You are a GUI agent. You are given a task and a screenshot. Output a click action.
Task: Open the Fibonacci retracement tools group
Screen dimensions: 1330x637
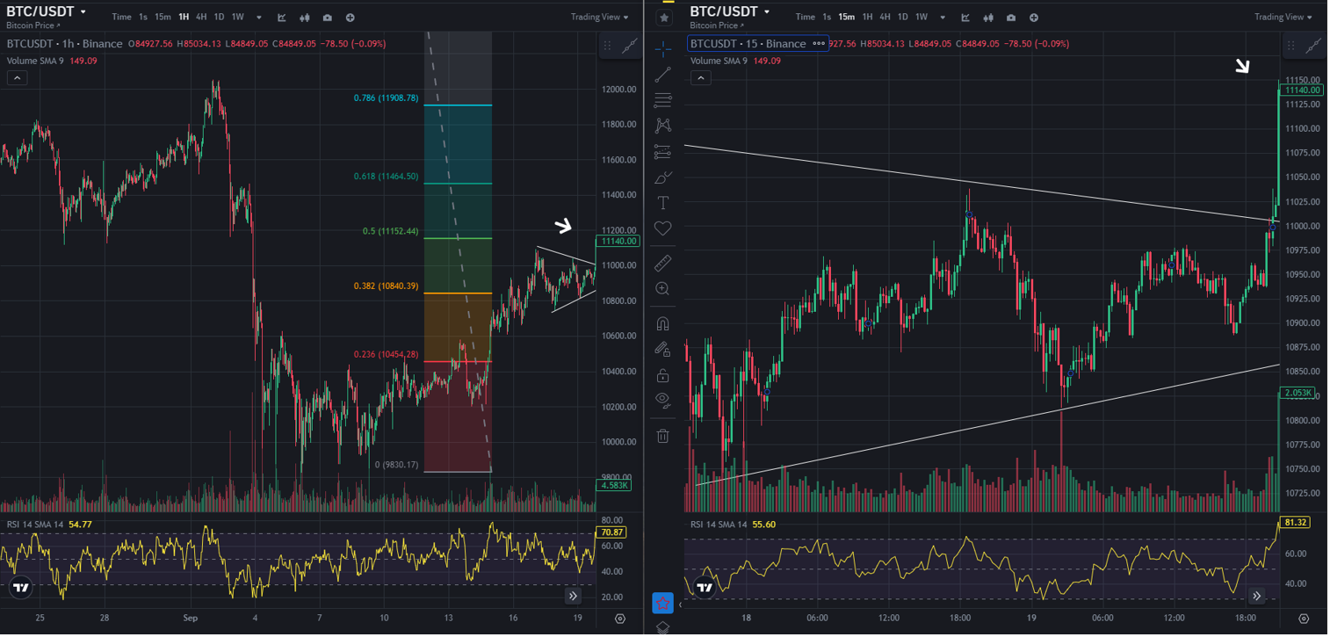pos(663,100)
